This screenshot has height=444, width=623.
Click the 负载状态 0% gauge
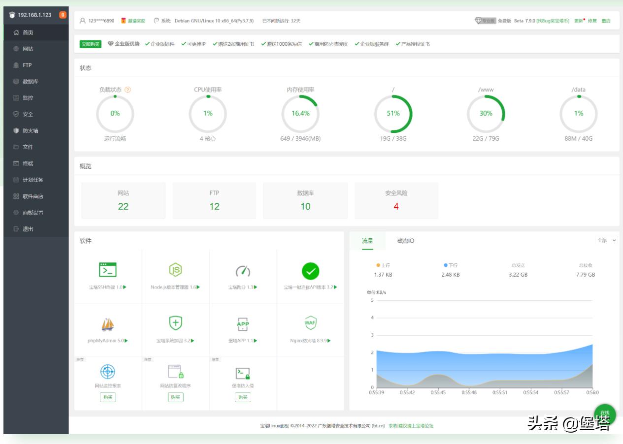tap(115, 113)
